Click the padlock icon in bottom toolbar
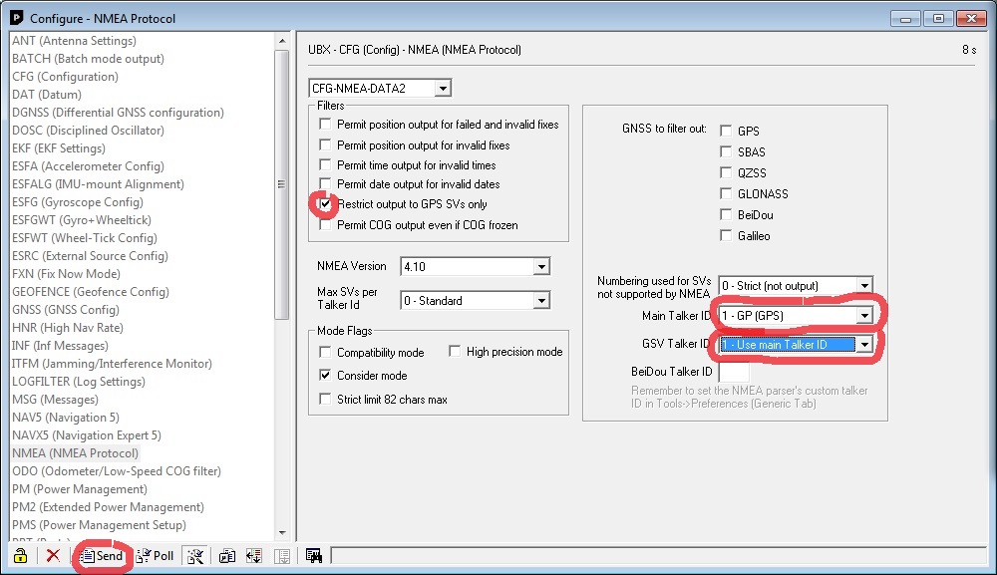 point(19,556)
